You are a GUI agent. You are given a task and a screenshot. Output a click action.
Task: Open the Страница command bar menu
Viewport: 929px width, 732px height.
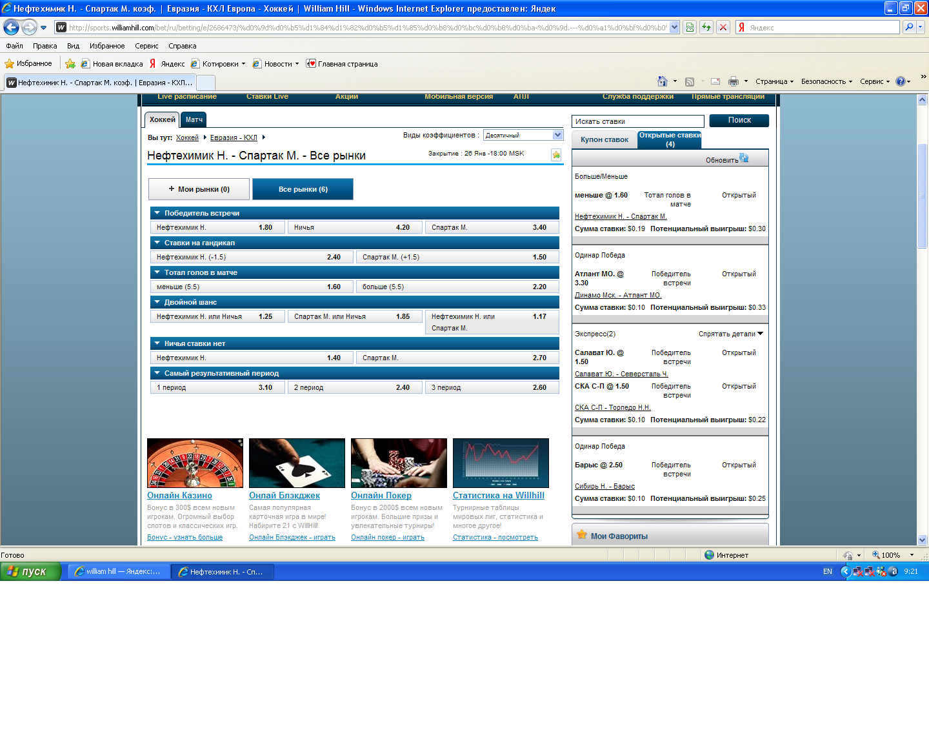coord(774,81)
